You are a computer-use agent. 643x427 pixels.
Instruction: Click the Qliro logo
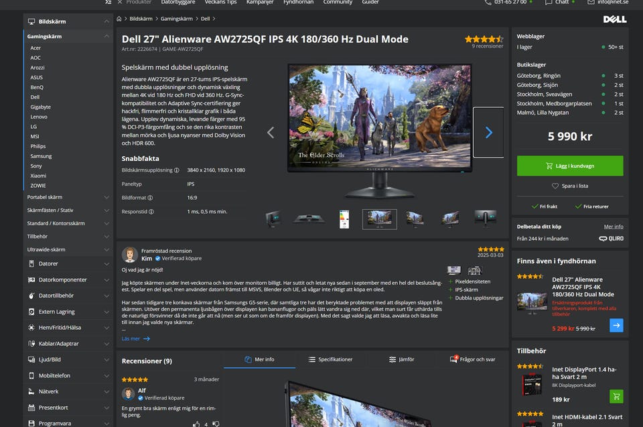611,239
